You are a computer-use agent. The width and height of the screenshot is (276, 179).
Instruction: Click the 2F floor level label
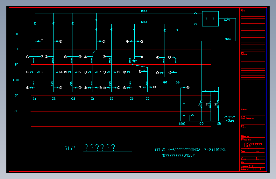point(16,111)
